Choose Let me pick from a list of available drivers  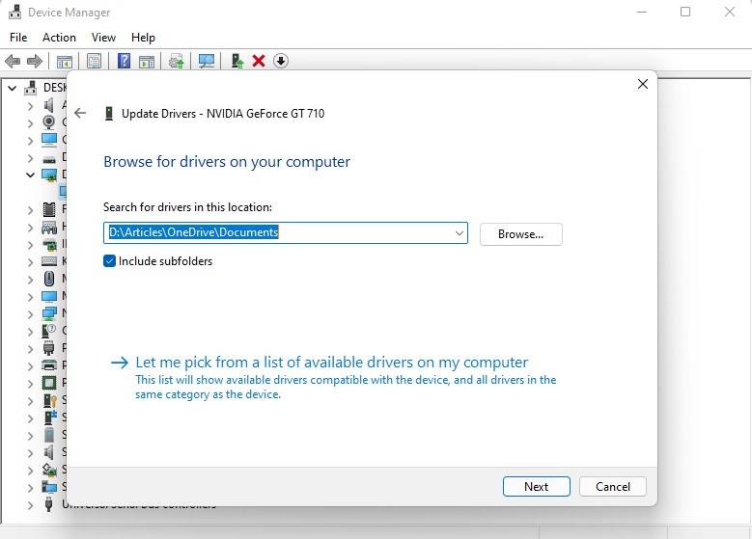point(331,363)
